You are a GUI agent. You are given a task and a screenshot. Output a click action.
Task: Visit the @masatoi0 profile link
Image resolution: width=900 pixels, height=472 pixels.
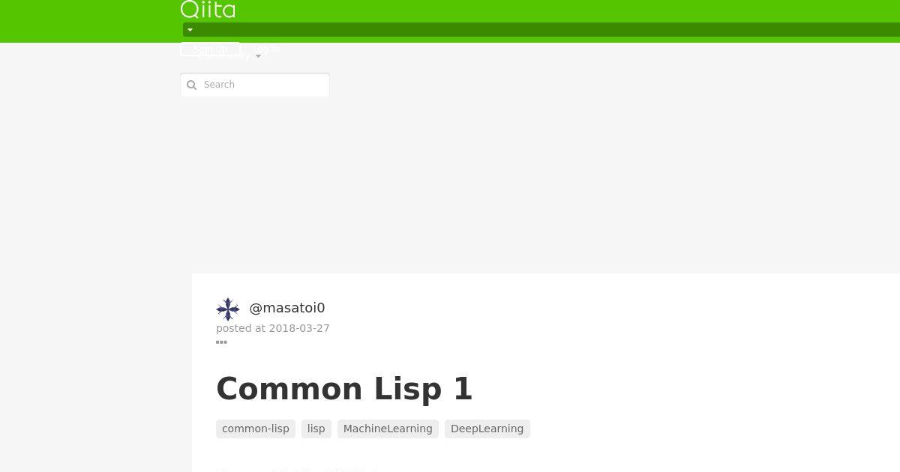(x=287, y=308)
